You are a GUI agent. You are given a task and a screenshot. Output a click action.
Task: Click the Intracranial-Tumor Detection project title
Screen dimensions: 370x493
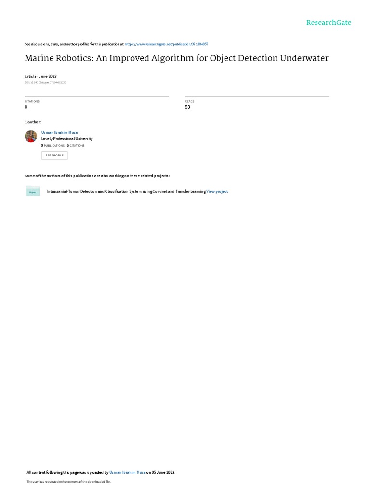(x=127, y=191)
